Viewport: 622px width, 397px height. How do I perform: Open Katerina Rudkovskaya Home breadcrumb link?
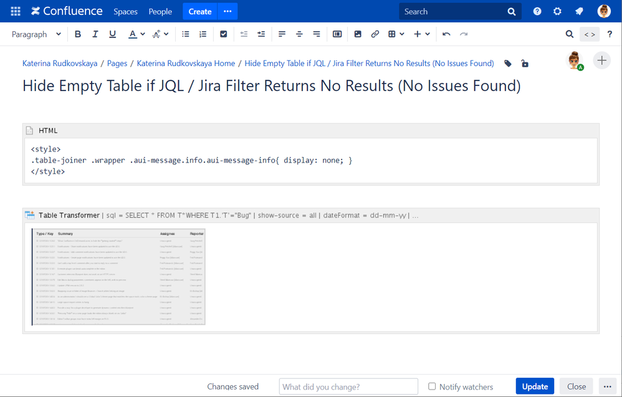click(x=186, y=64)
